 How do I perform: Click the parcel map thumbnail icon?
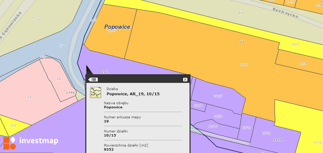tap(96, 92)
